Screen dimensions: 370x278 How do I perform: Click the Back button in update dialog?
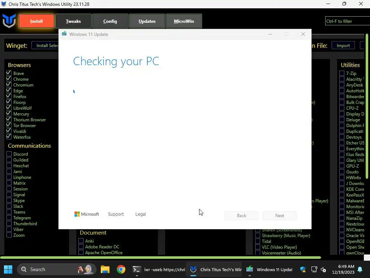coord(241,216)
